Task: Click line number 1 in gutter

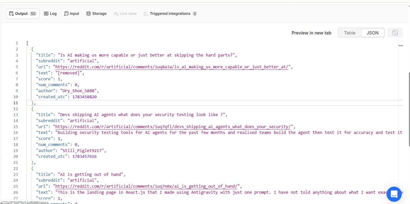Action: [x=17, y=43]
